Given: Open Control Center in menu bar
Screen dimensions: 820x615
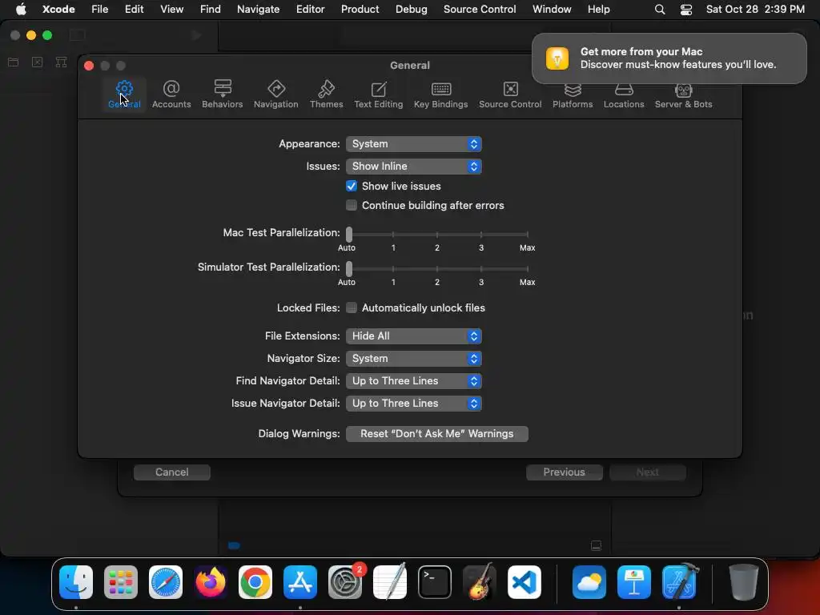Looking at the screenshot, I should click(686, 10).
